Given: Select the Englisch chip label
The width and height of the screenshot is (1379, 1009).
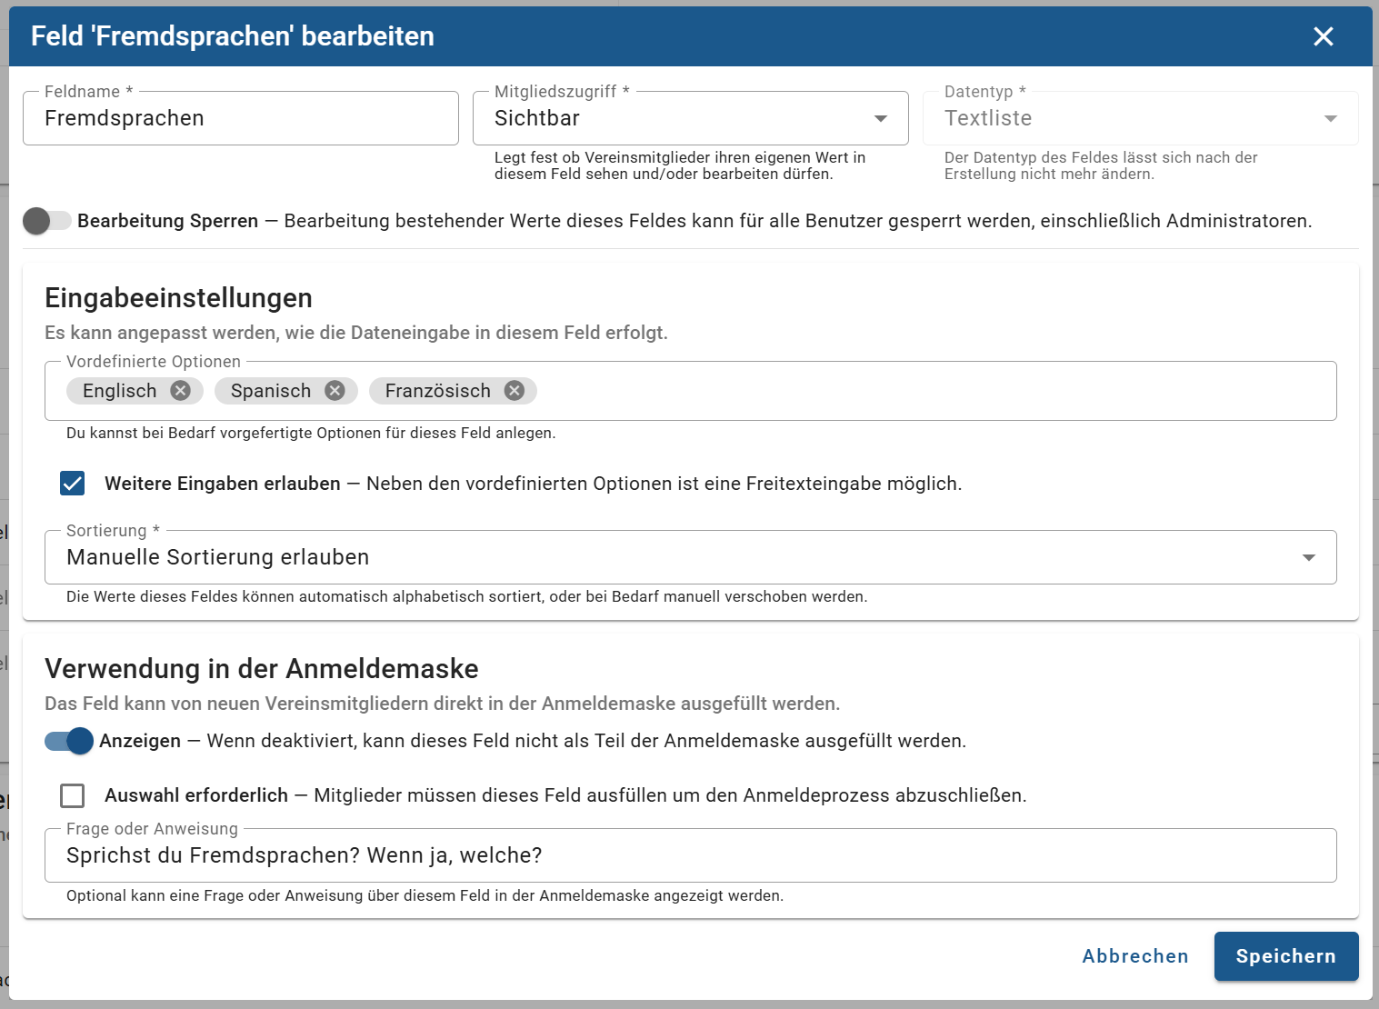Looking at the screenshot, I should click(120, 391).
